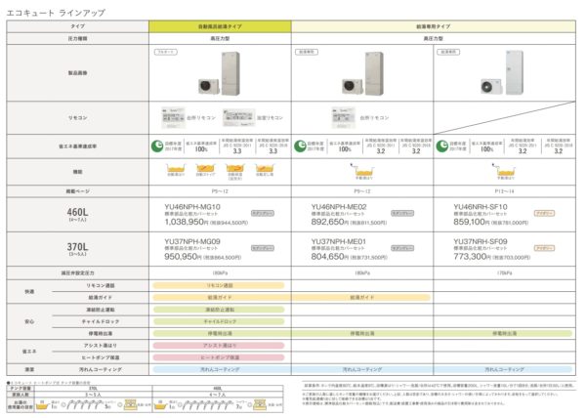Click the orange-outlined color badge beside YU37NRH-SF09

tap(545, 248)
